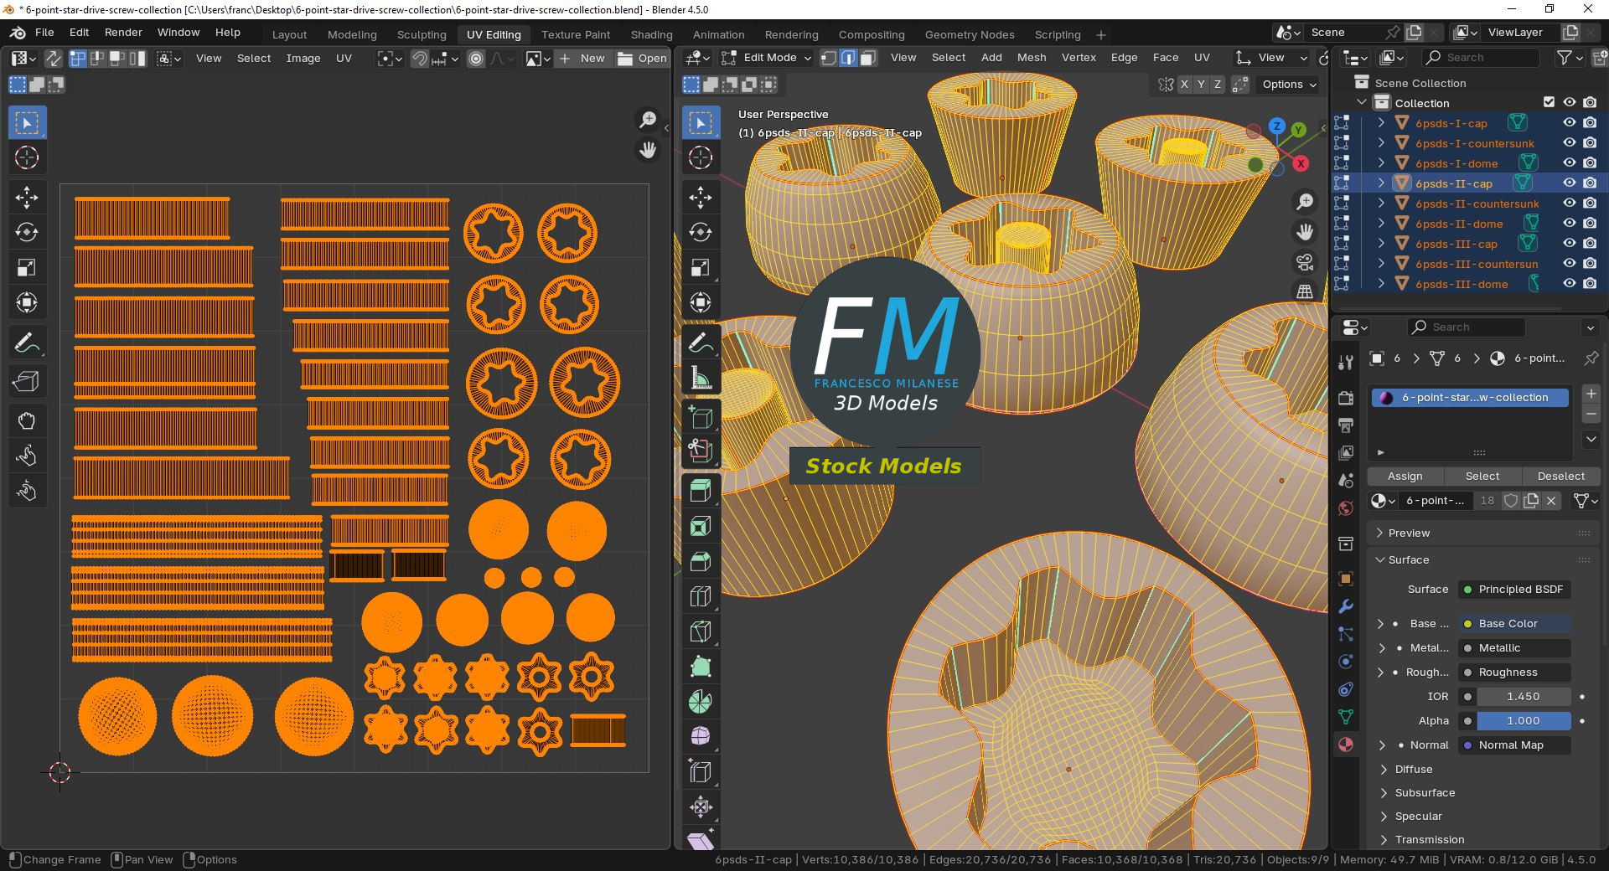Image resolution: width=1609 pixels, height=871 pixels.
Task: Open UV editor pivot point dropdown
Action: [x=390, y=59]
